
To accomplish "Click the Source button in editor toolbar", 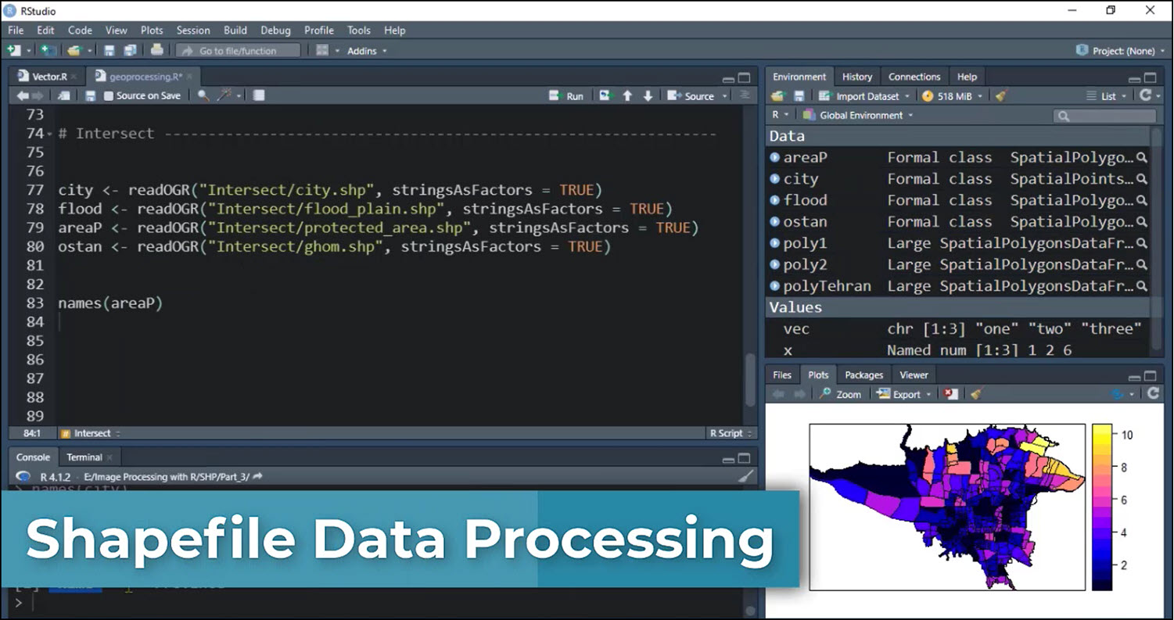I will [x=691, y=95].
